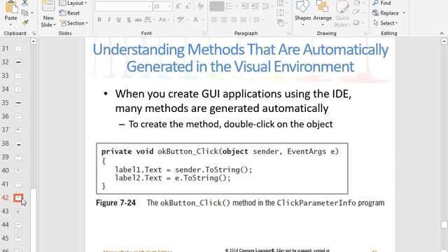Open character spacing AV menu
This screenshot has width=448, height=252.
[150, 20]
